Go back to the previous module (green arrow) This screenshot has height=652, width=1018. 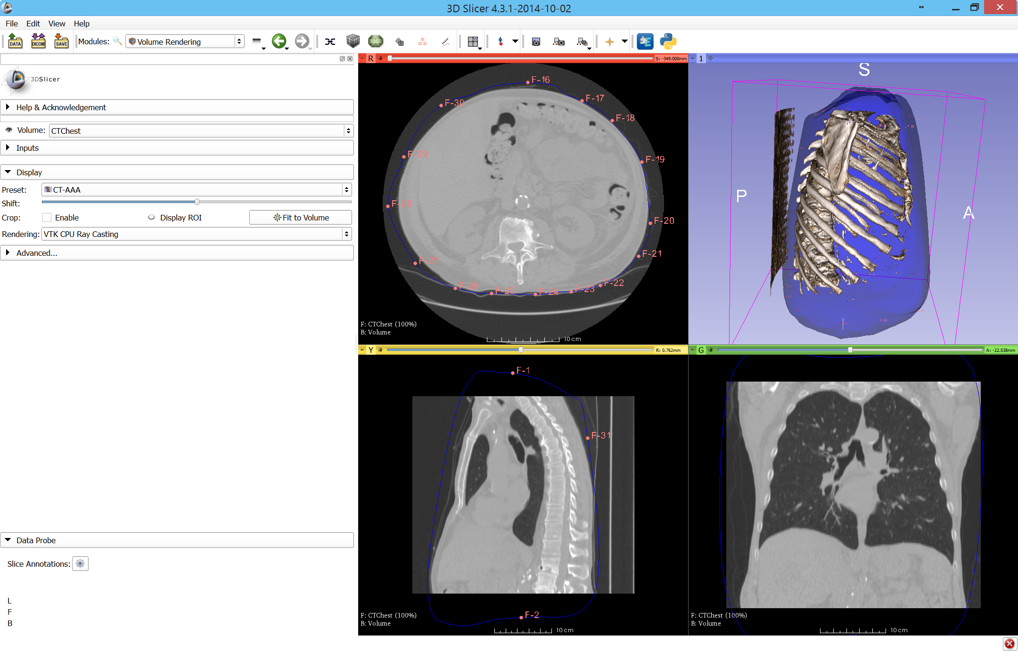tap(279, 41)
